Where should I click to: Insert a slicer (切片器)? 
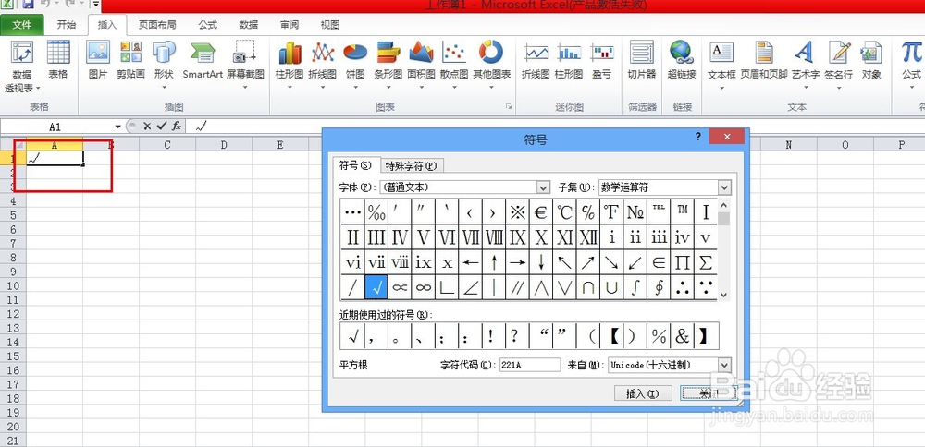point(642,60)
